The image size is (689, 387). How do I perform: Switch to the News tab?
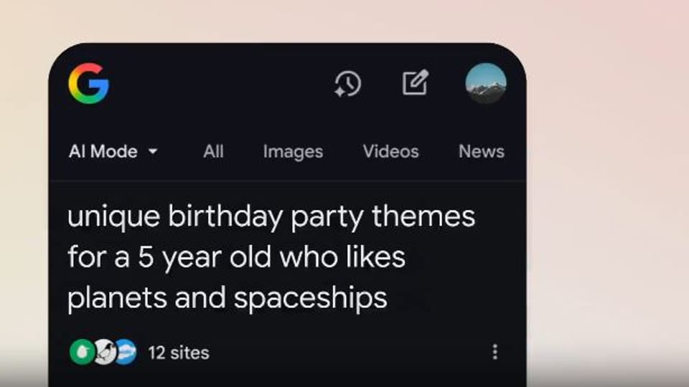[481, 151]
